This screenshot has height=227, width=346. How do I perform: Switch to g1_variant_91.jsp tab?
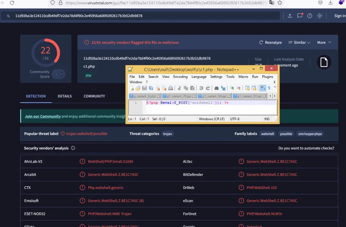249,96
